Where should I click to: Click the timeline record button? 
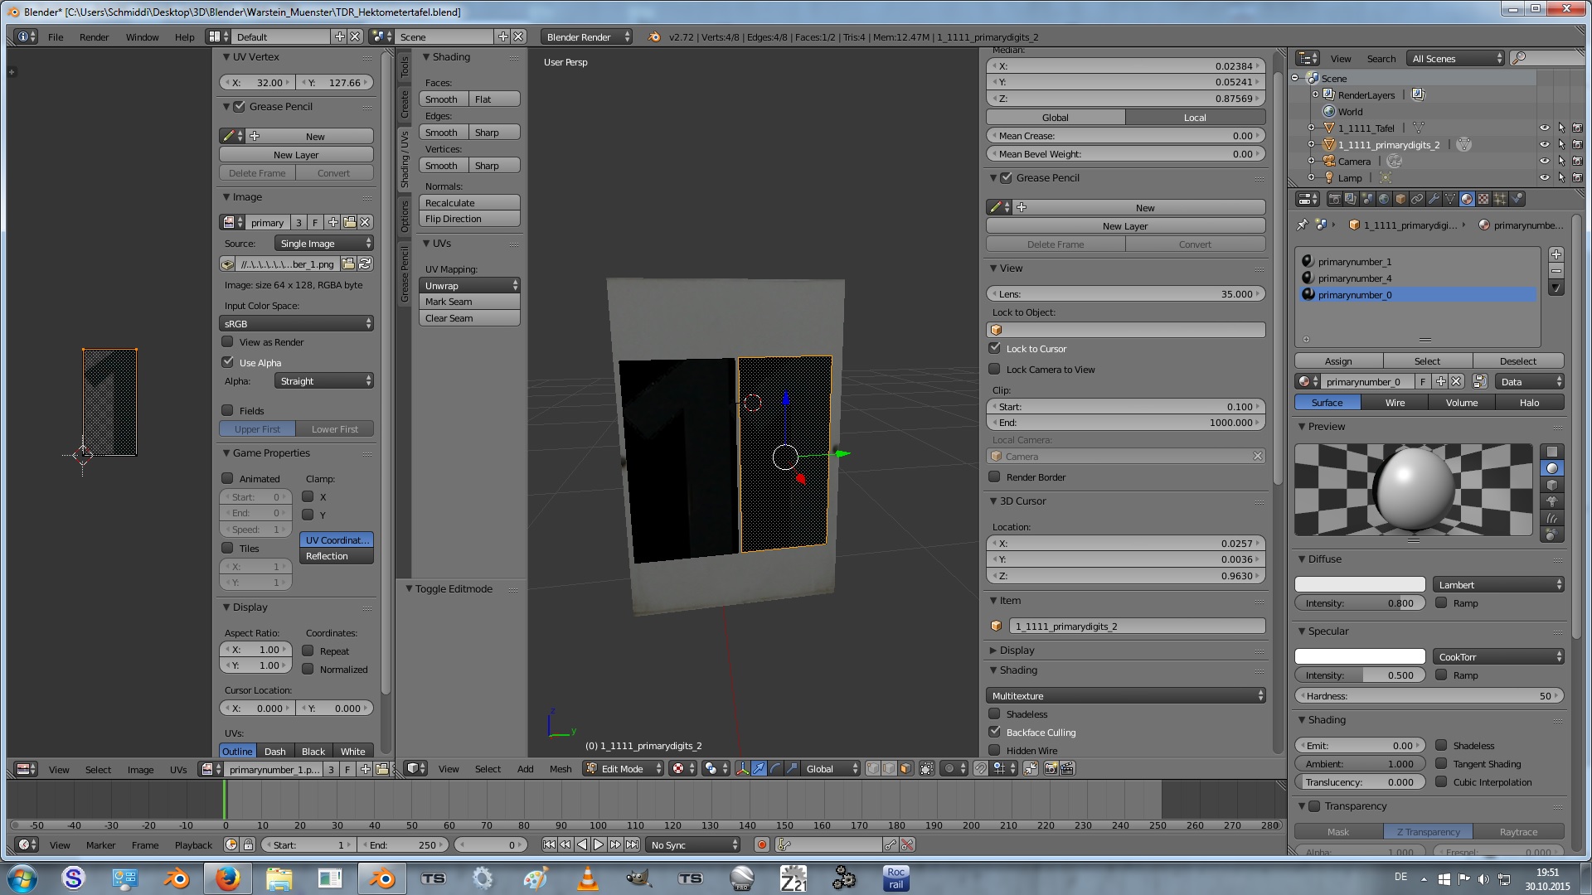(x=761, y=844)
